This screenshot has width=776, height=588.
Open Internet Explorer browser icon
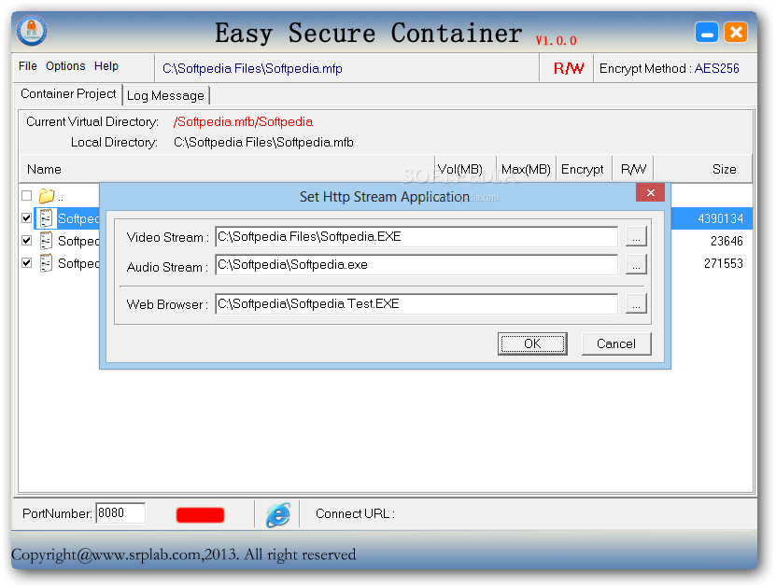tap(277, 514)
